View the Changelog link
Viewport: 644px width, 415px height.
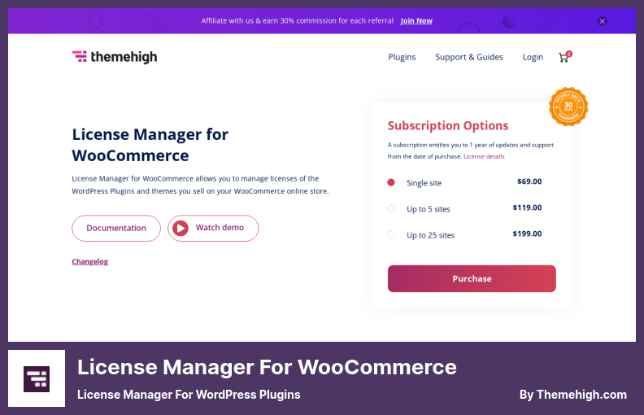(90, 262)
